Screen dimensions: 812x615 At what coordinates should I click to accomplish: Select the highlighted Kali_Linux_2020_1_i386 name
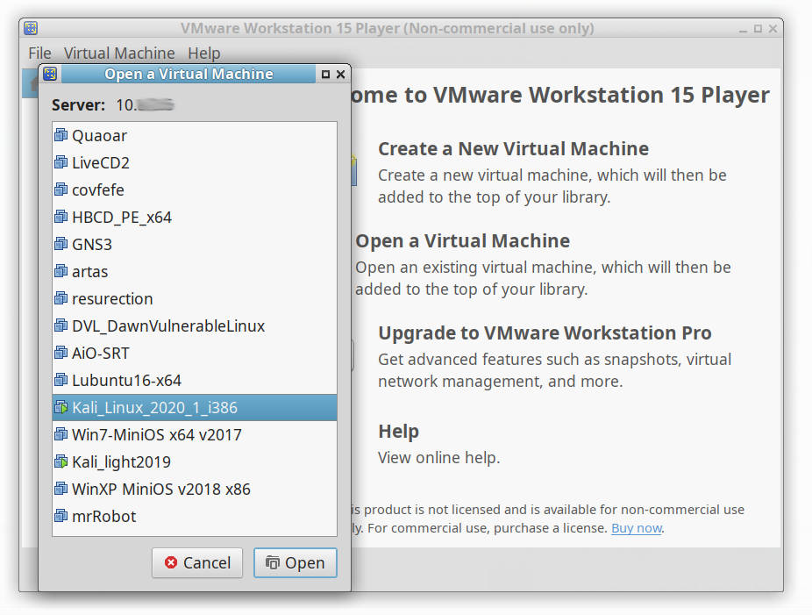click(x=154, y=408)
